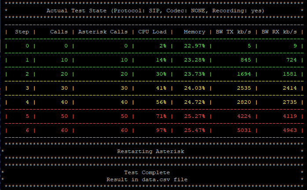
Task: Select the 'BW RX kb/s' column header
Action: click(279, 32)
